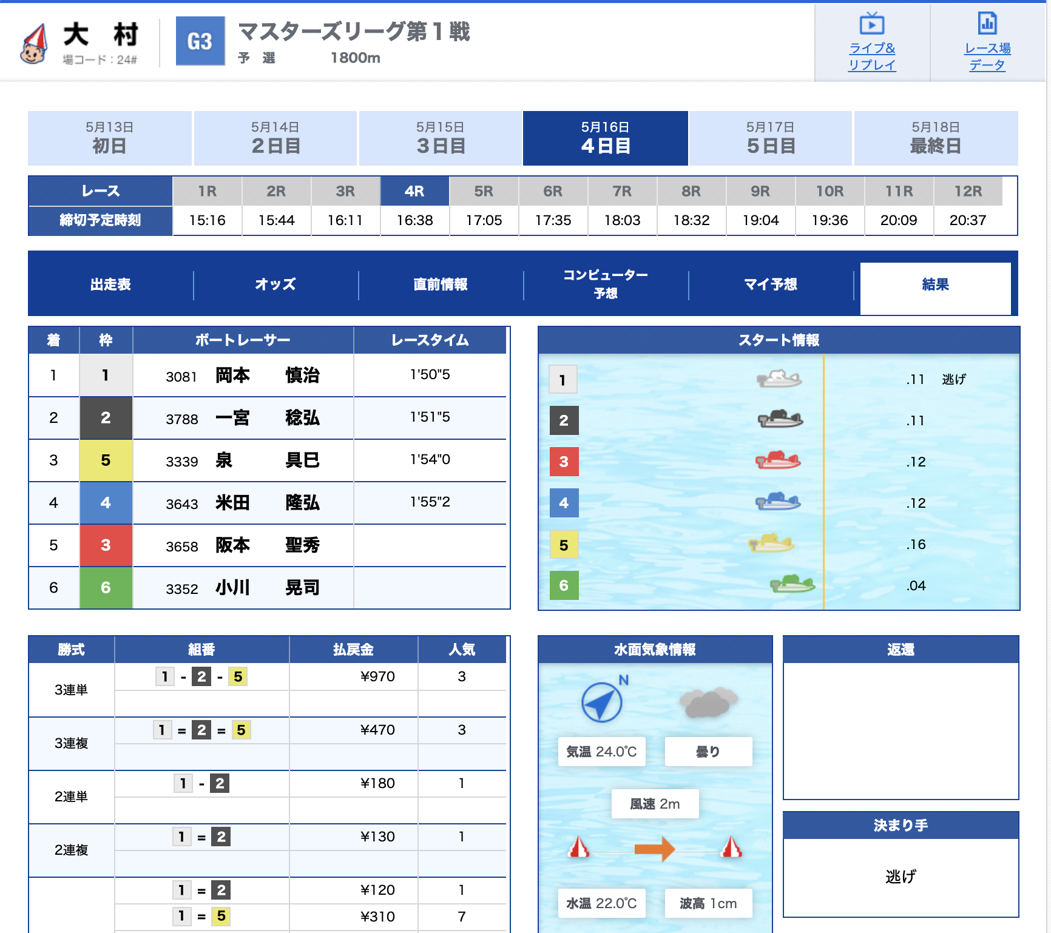
Task: Click the Omura mascot logo icon
Action: click(34, 44)
